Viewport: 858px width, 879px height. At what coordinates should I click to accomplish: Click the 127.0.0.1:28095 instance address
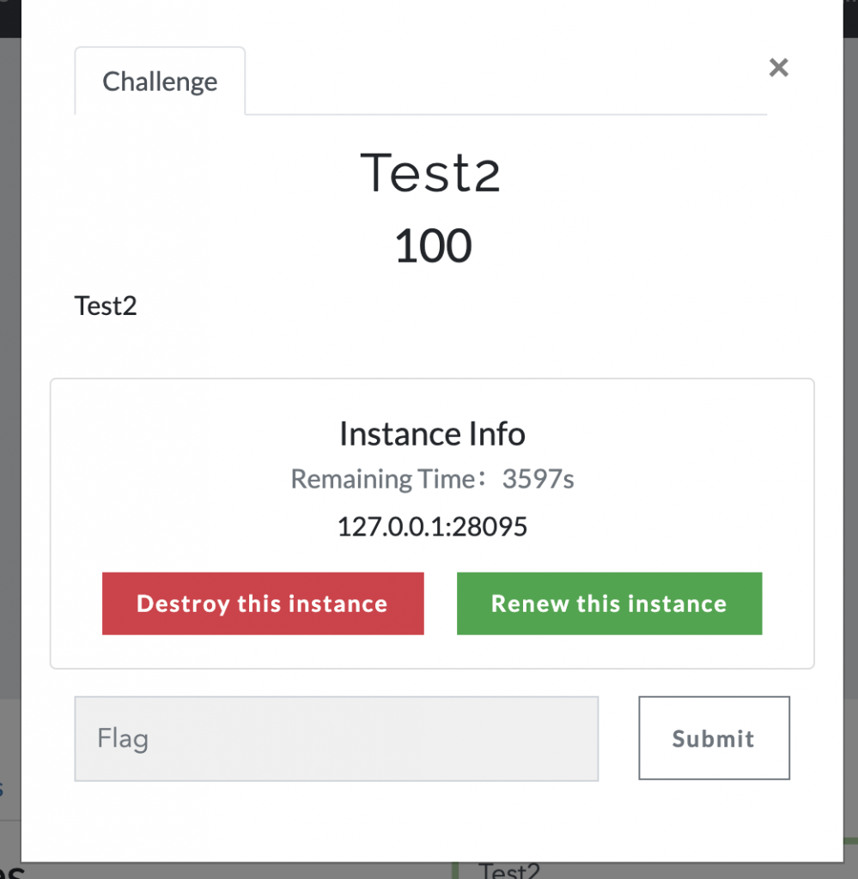click(432, 525)
